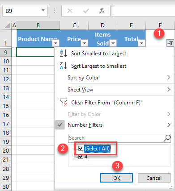
Task: Dismiss the filter menu with Cancel
Action: coord(154,178)
